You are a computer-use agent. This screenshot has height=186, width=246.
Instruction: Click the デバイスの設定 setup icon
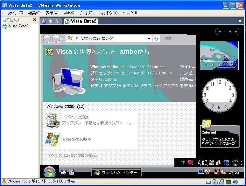pos(53,121)
